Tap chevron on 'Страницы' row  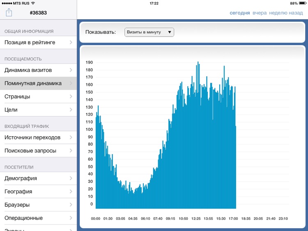71,96
